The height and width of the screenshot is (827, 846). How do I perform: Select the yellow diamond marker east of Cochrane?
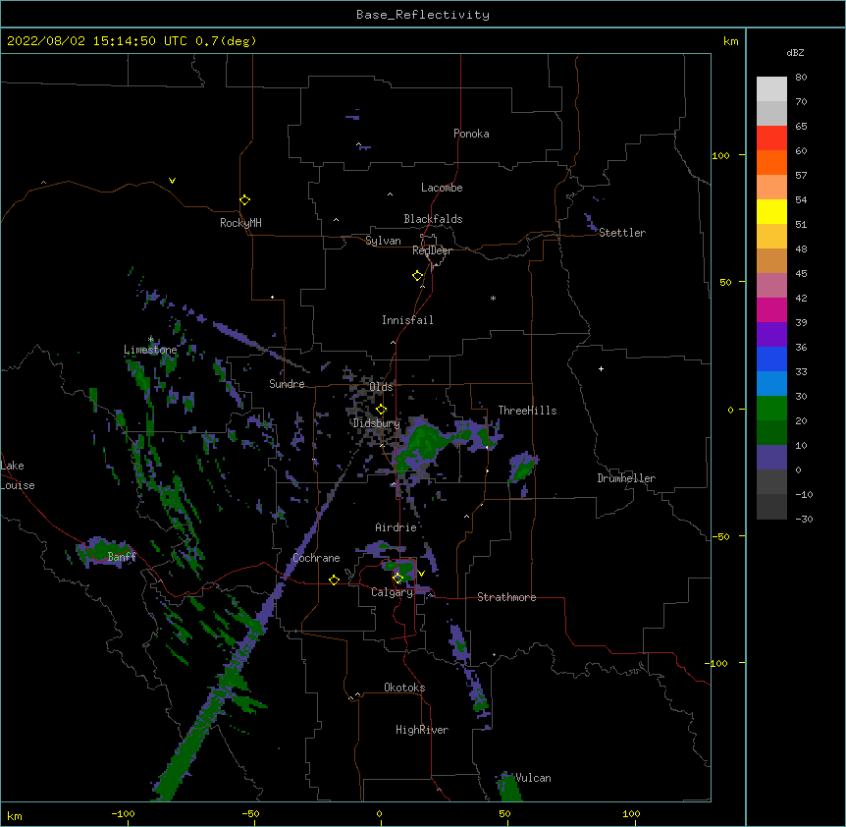334,579
